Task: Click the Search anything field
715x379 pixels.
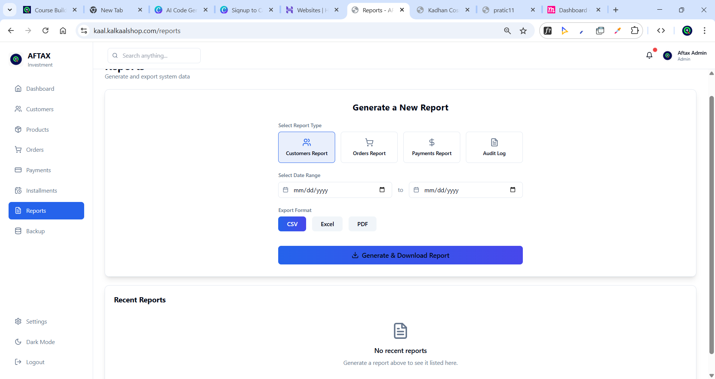Action: tap(154, 55)
